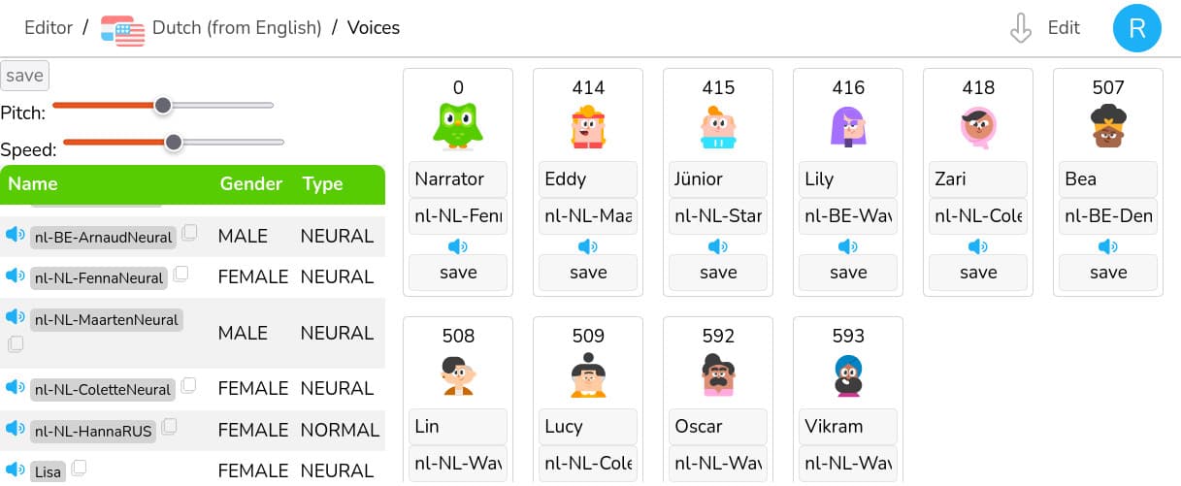
Task: Click the Editor breadcrumb link
Action: tap(49, 28)
